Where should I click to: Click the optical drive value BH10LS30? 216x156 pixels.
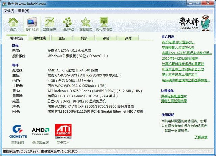pos(77,101)
